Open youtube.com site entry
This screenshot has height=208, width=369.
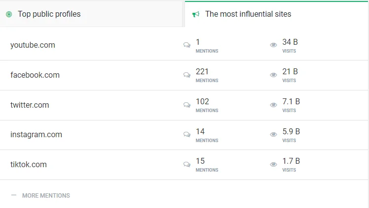tap(33, 45)
